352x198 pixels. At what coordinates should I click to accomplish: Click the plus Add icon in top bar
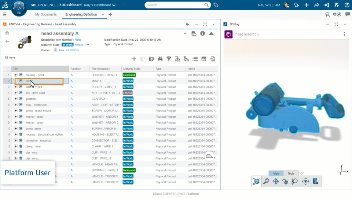coord(307,5)
